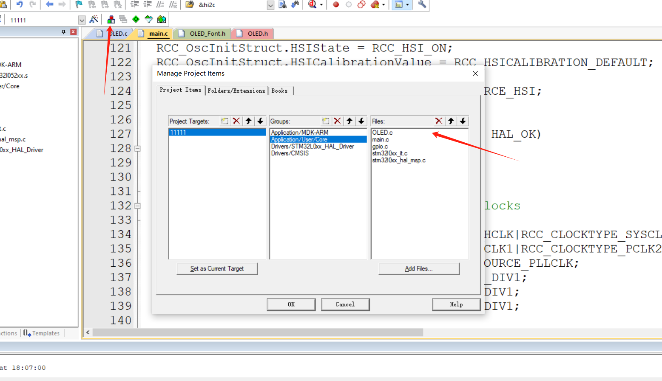Viewport: 662px width, 381px height.
Task: Click the redo arrow
Action: point(33,5)
